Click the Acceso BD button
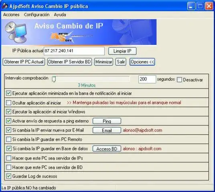This screenshot has height=192, width=215. tap(107, 149)
